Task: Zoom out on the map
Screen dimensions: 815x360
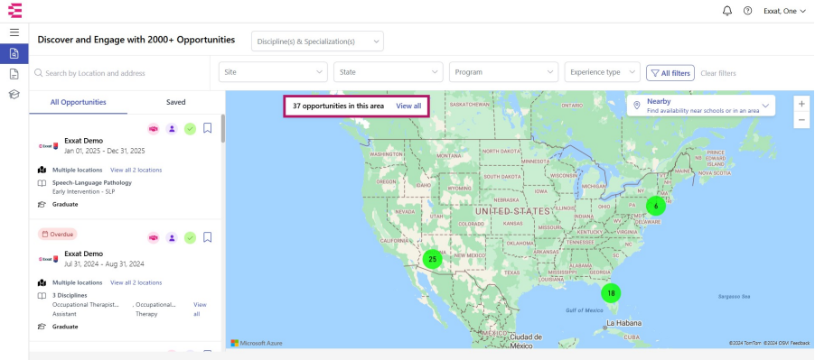Action: [x=801, y=120]
